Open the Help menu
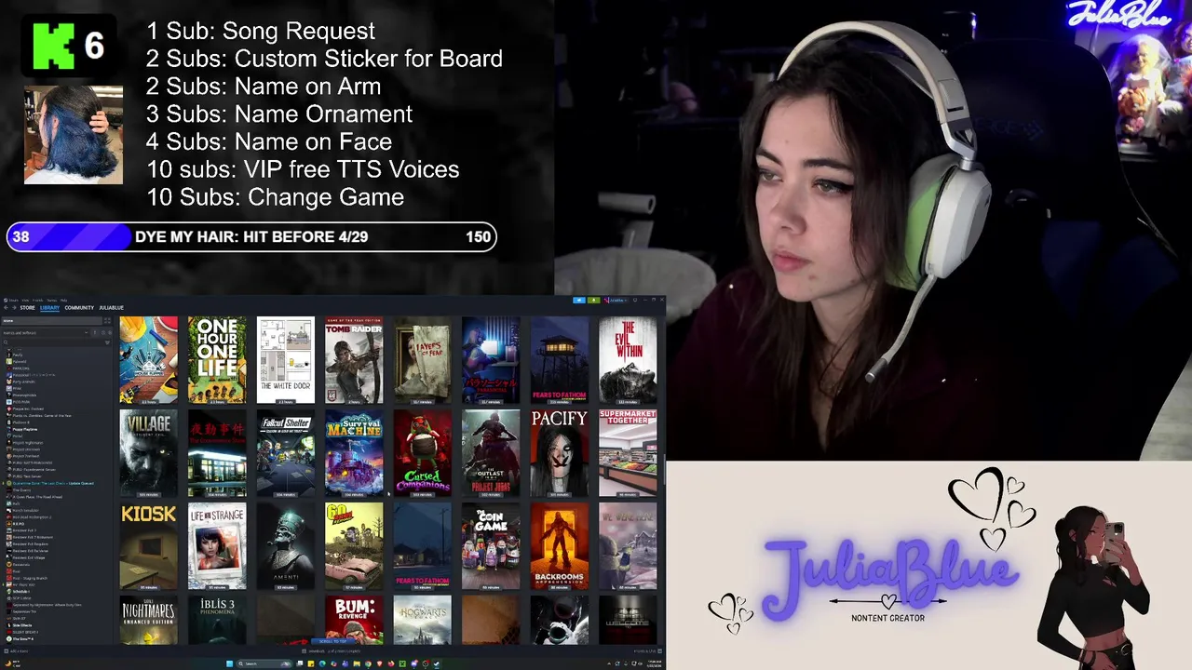1192x670 pixels. [63, 301]
